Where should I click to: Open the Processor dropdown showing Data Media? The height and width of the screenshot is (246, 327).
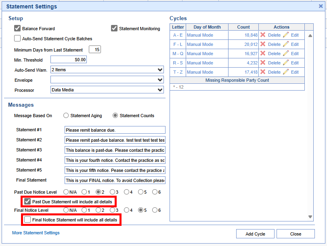pos(107,90)
